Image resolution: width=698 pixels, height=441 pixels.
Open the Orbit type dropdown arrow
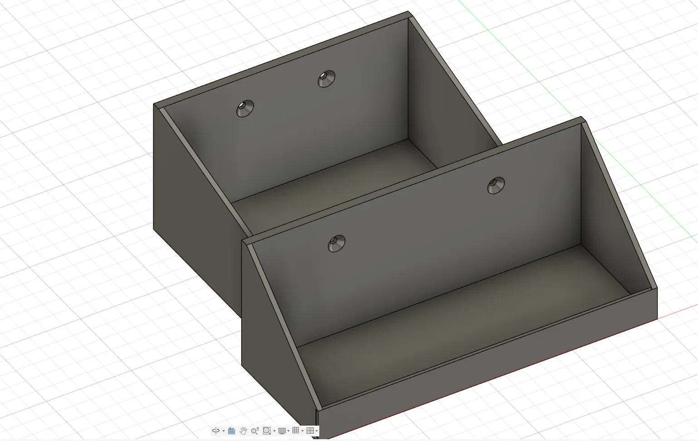point(224,431)
